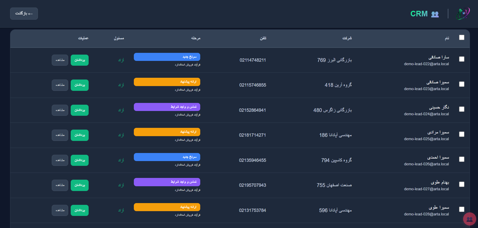The image size is (478, 228).
Task: Click برداشتن for lead سارا صادقی
Action: tap(79, 60)
